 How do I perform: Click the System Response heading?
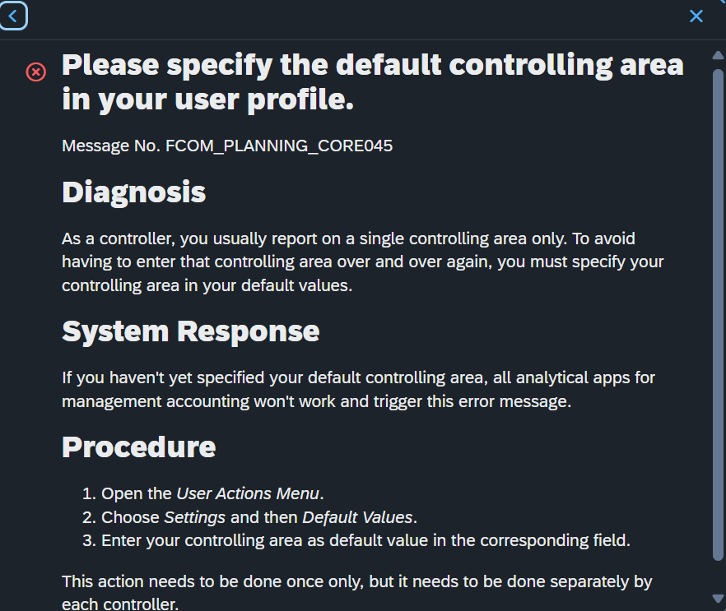[x=191, y=331]
